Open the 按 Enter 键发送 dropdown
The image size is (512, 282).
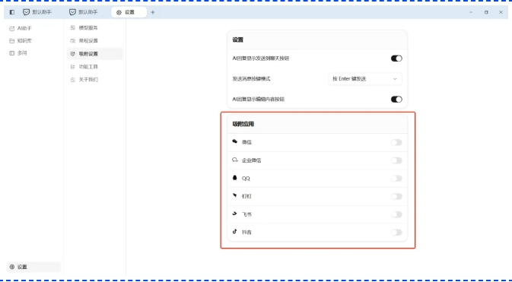point(364,78)
